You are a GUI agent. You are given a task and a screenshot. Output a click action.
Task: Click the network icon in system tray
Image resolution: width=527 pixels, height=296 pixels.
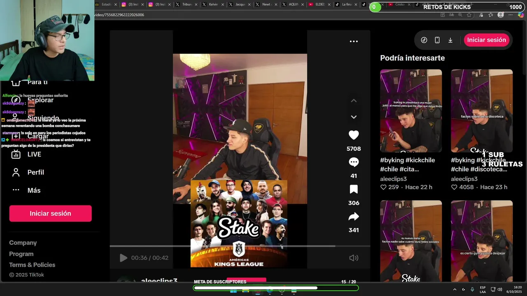(493, 289)
